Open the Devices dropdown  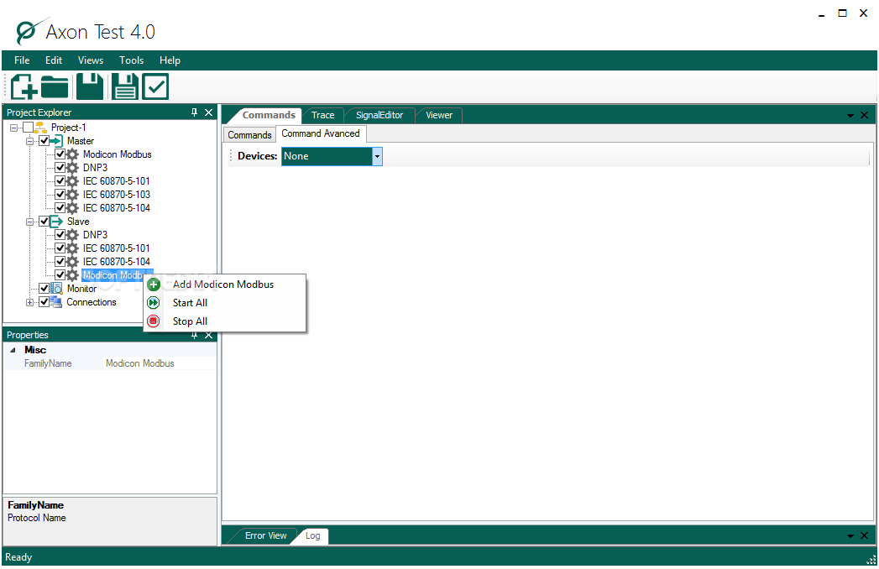point(377,156)
